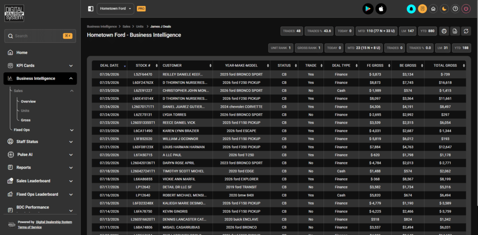
Task: Print the report with printer icon
Action: 444,31
